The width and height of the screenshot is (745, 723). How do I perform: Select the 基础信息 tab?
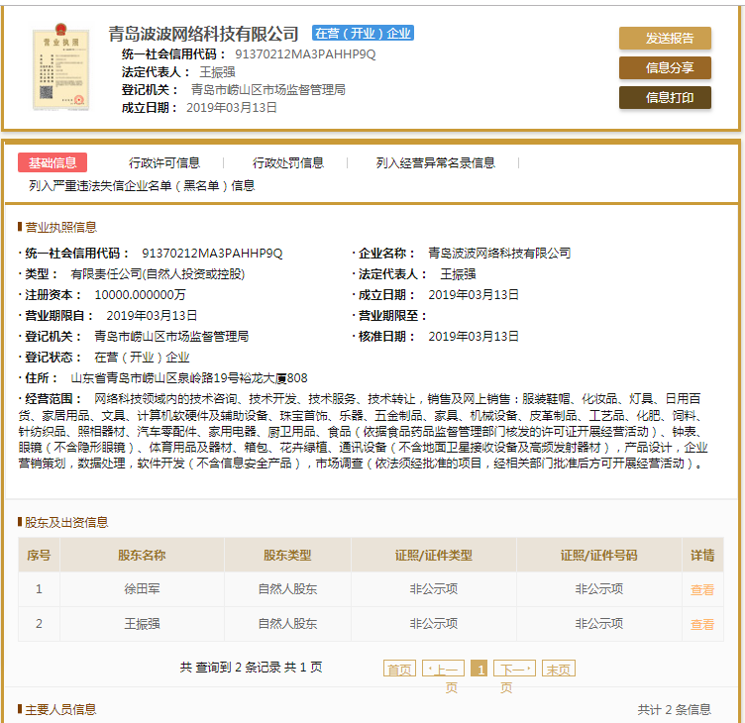[53, 163]
